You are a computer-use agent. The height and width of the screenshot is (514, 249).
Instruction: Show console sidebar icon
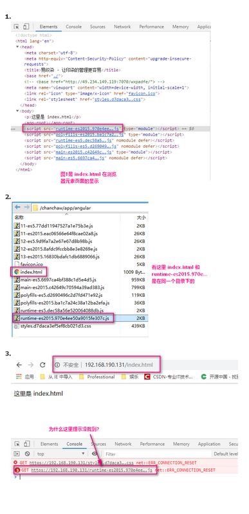[x=17, y=454]
